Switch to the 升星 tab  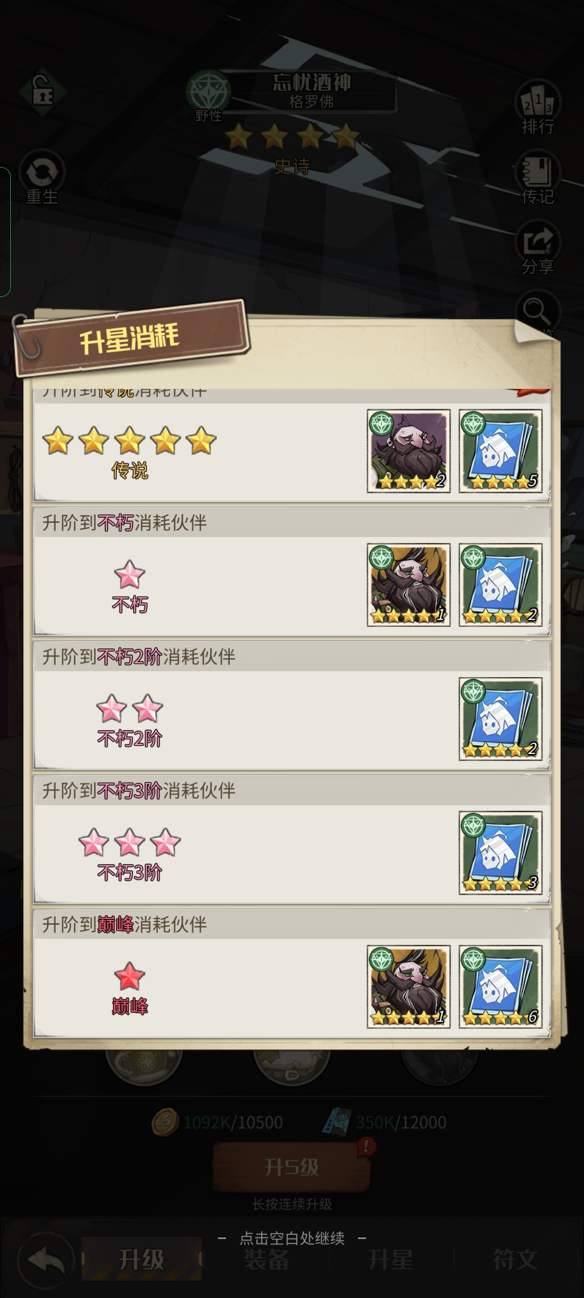390,1259
